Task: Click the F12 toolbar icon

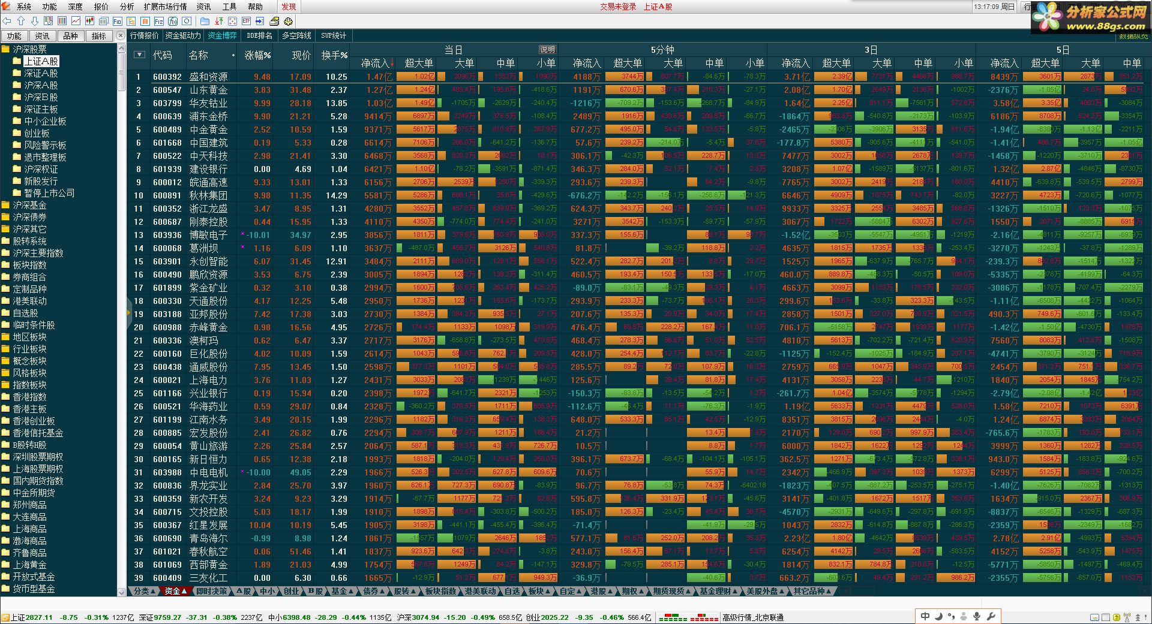Action: click(x=159, y=21)
